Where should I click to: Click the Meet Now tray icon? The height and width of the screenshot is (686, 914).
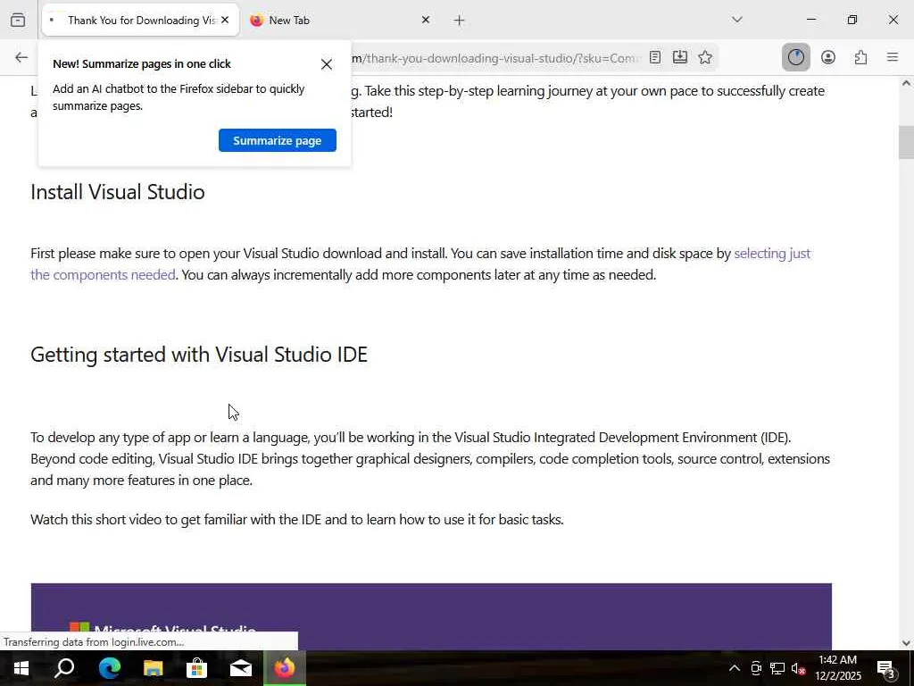(756, 668)
